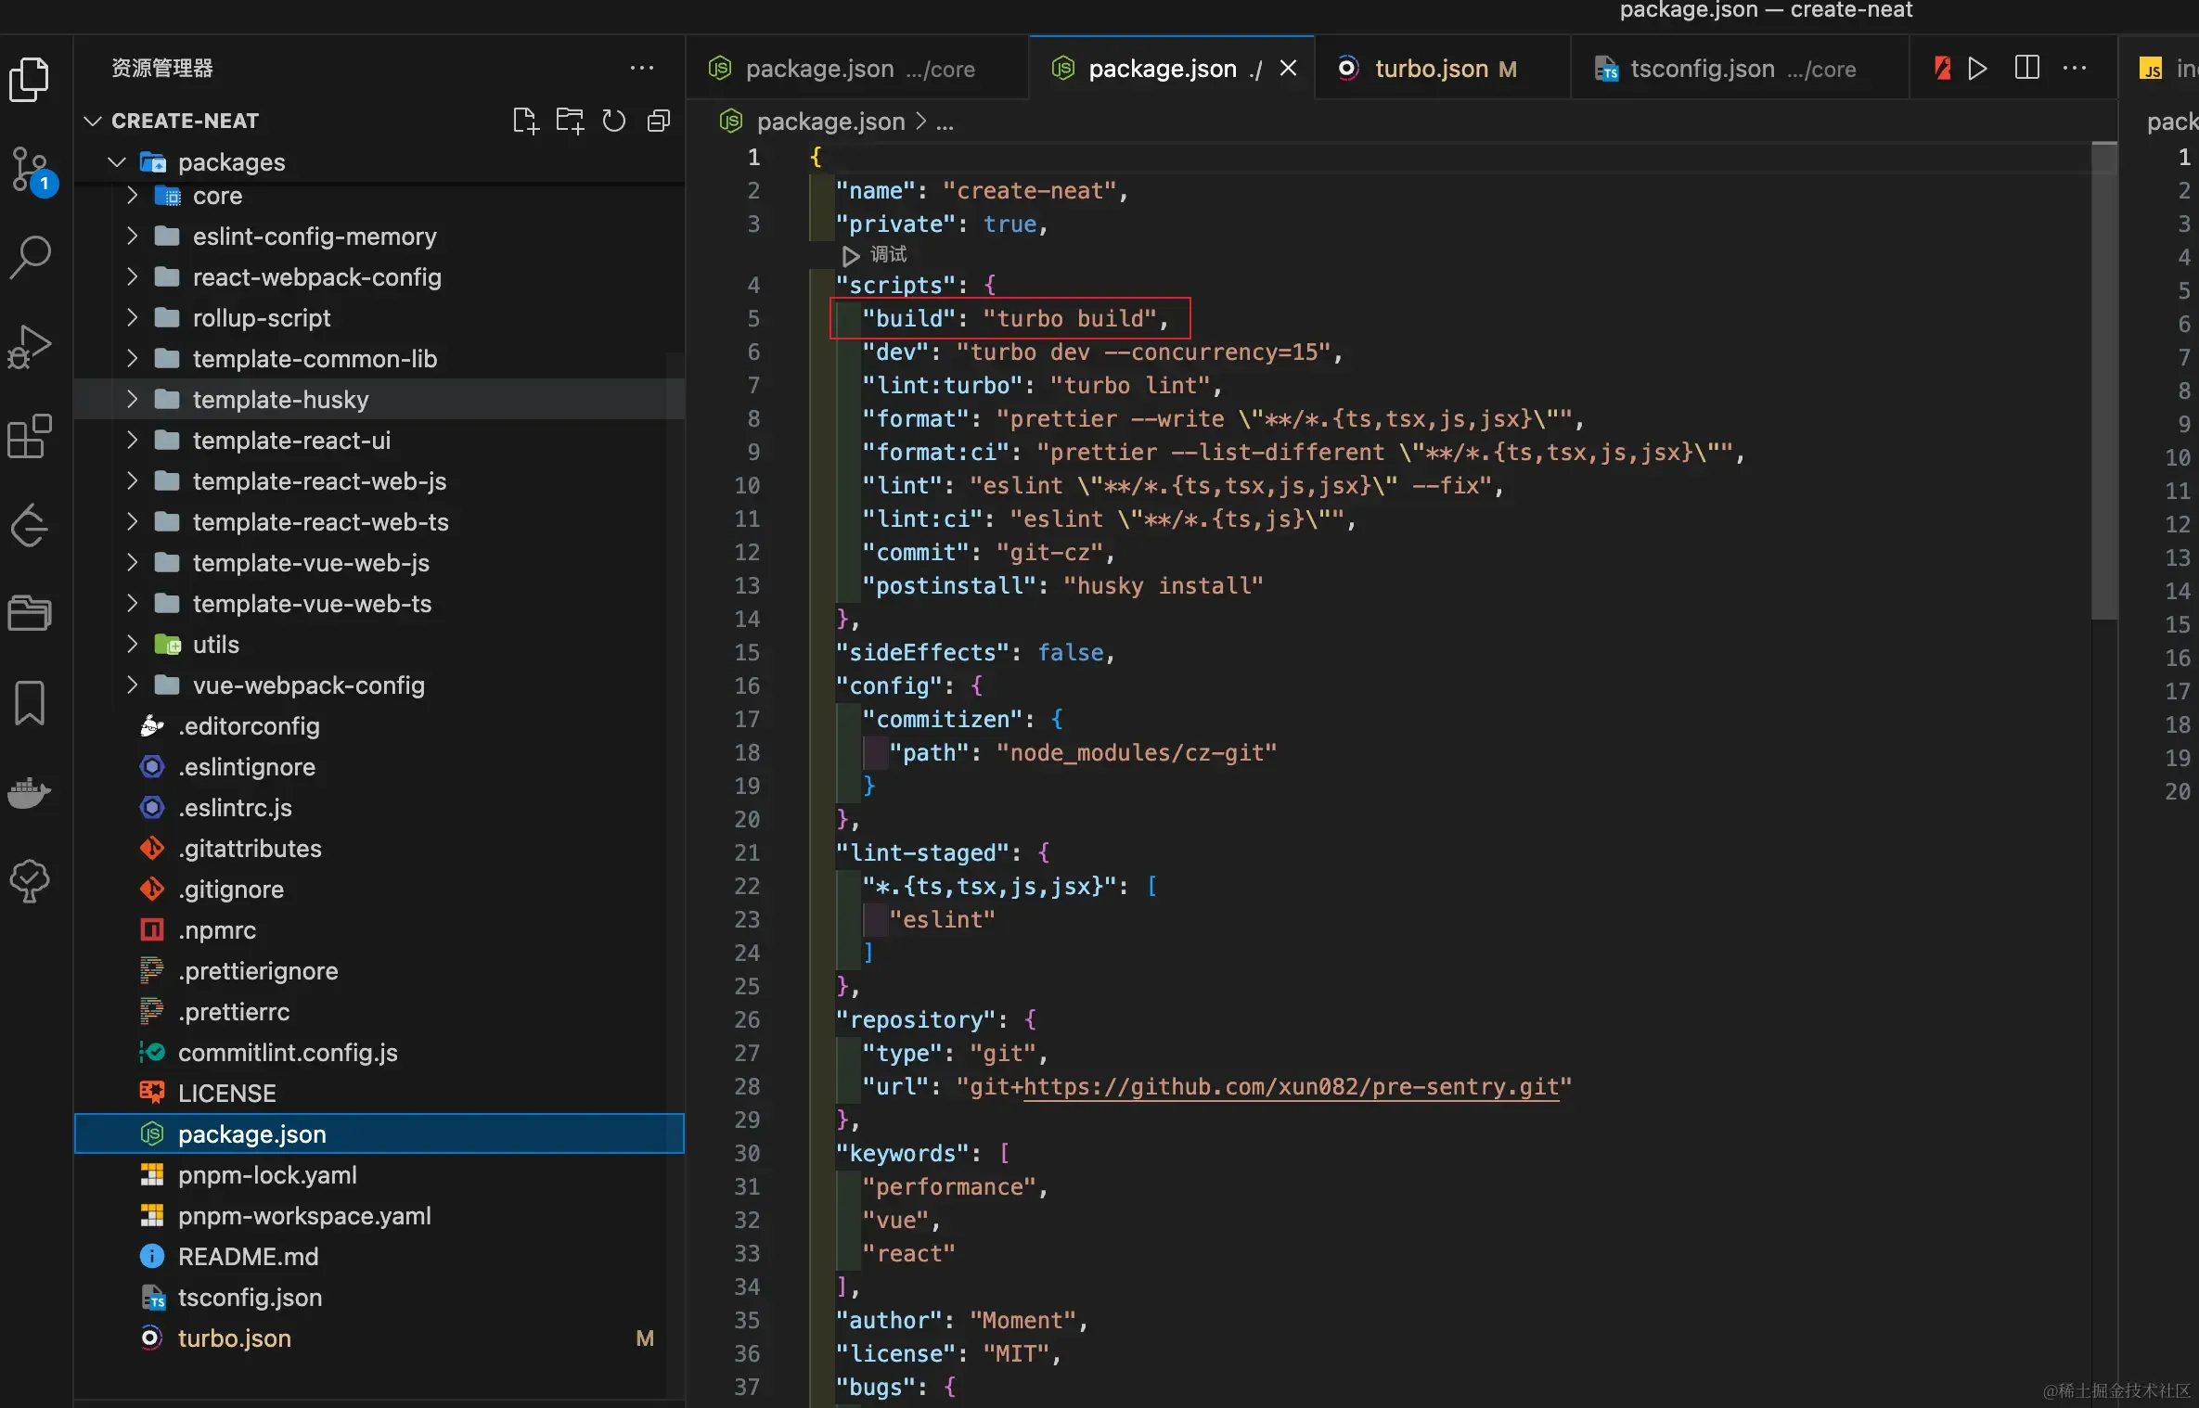The height and width of the screenshot is (1408, 2199).
Task: Click the "sideEffects": false line
Action: click(x=974, y=652)
